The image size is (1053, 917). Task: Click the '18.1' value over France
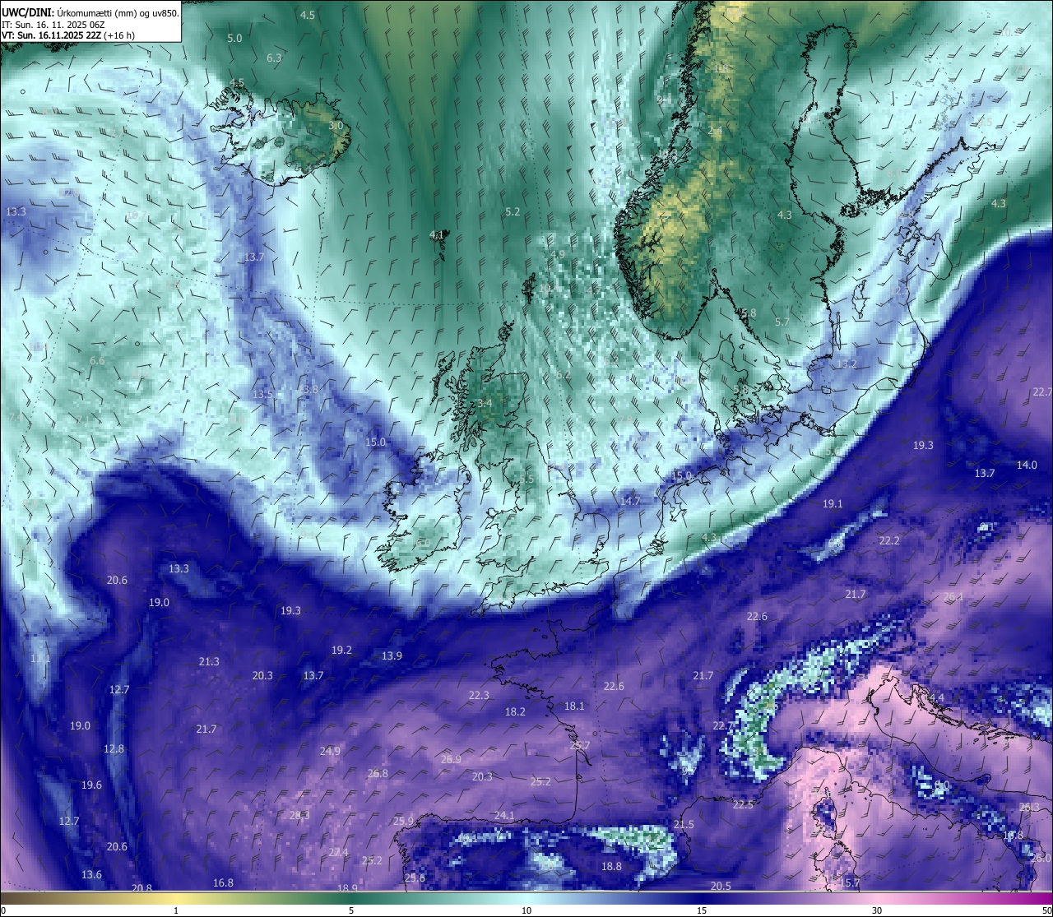click(574, 706)
